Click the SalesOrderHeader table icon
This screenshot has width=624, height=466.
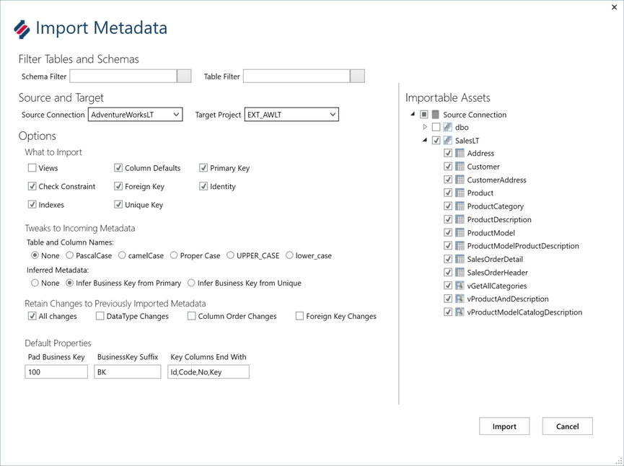[460, 272]
